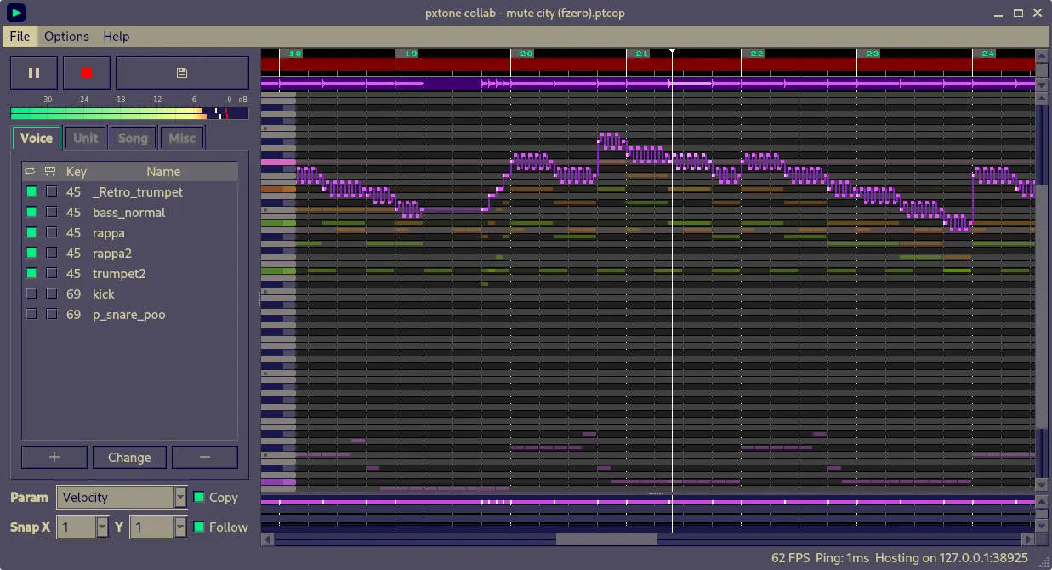Click the volume level meter bar
Screen dimensions: 1052x570
[x=129, y=113]
